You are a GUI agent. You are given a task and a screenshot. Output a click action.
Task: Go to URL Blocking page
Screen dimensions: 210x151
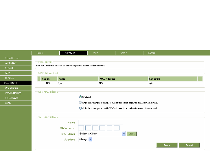[11, 88]
